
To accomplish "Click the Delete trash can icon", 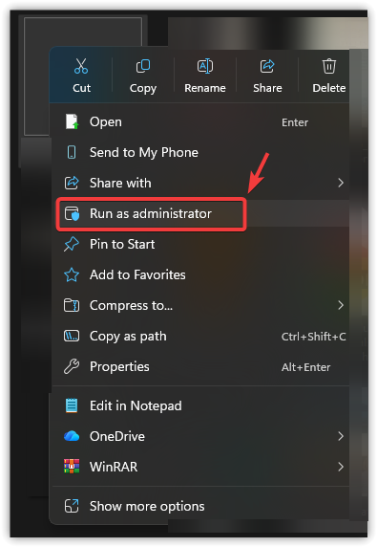I will (329, 66).
